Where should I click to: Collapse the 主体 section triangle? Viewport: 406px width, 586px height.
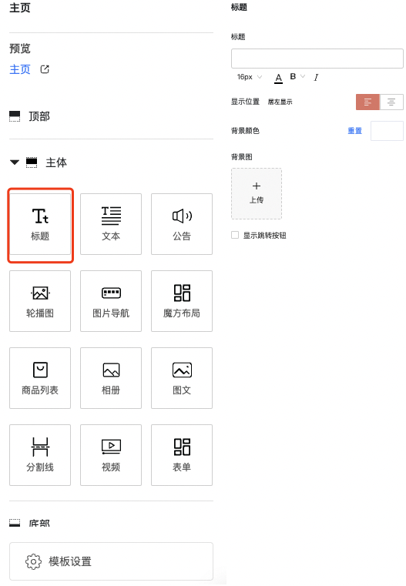click(x=15, y=162)
